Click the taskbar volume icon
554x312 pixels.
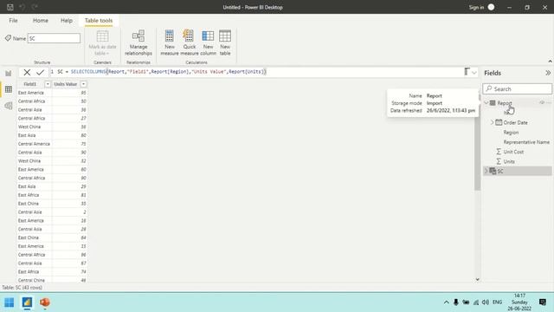486,302
